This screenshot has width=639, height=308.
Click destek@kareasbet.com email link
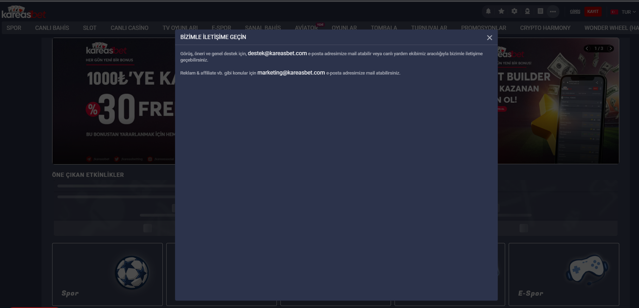[x=277, y=53]
